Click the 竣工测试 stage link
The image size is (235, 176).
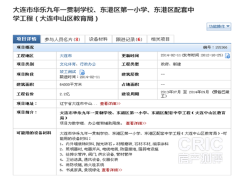coord(68,72)
